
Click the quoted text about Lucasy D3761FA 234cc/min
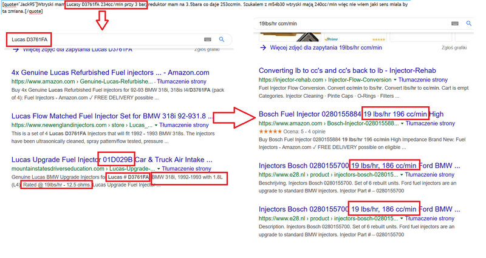click(106, 5)
